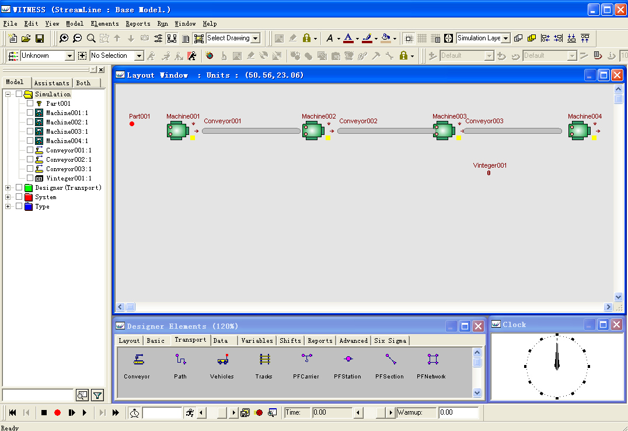Click the Zoom In magnifier icon
The height and width of the screenshot is (431, 628).
[x=64, y=39]
